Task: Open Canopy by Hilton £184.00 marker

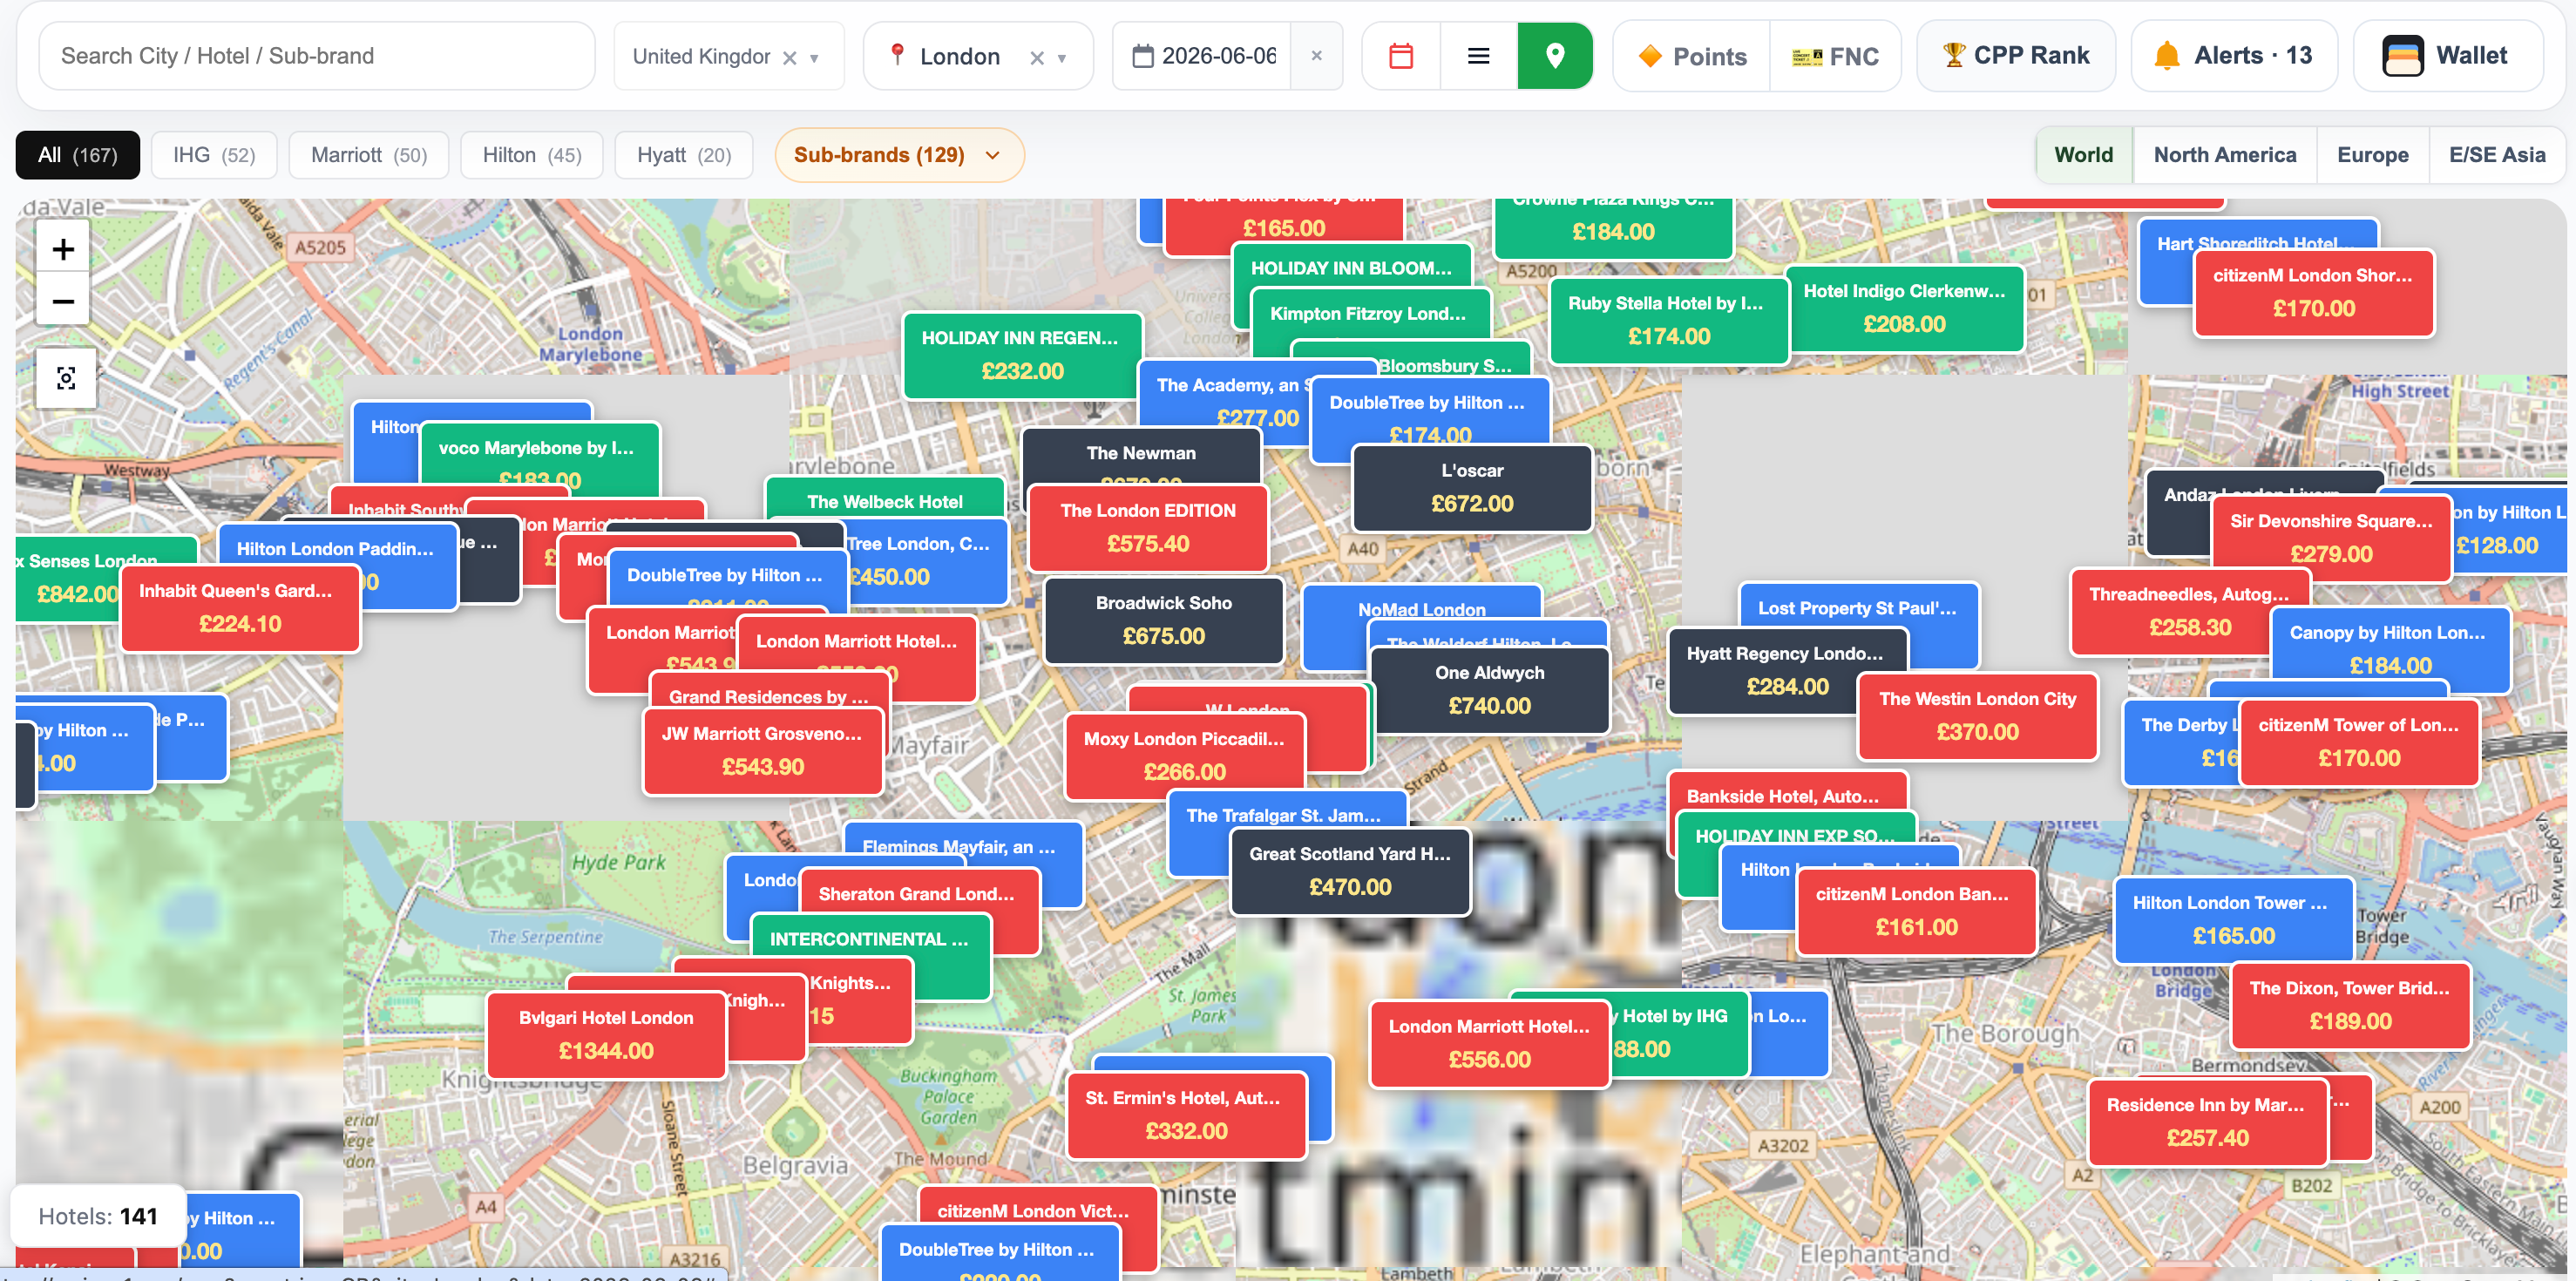Action: (x=2390, y=650)
